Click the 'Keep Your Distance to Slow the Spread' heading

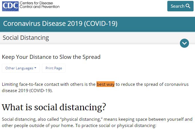51,57
